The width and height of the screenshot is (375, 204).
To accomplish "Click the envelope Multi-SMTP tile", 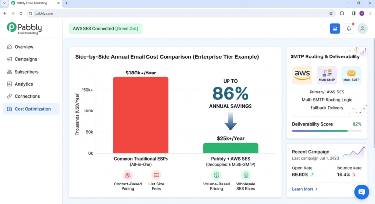I will click(x=352, y=75).
